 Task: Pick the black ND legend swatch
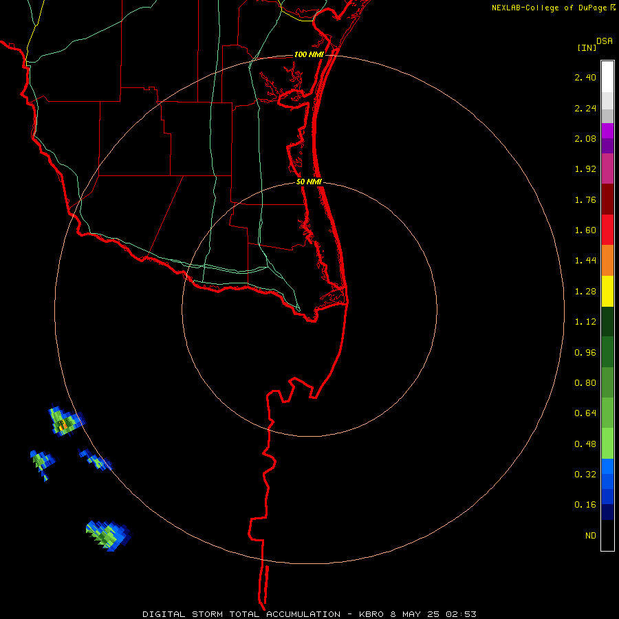pos(607,535)
